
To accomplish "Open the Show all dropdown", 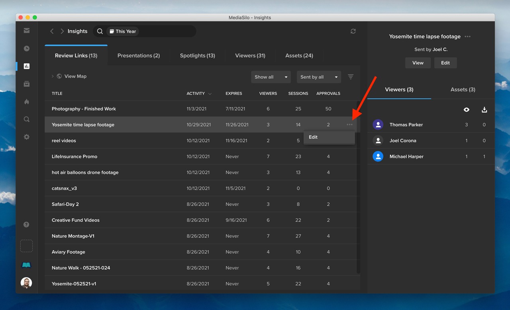I will [271, 77].
